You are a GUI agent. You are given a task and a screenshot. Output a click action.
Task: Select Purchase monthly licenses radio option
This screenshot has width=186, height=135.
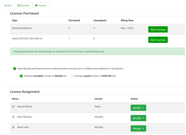[21, 76]
